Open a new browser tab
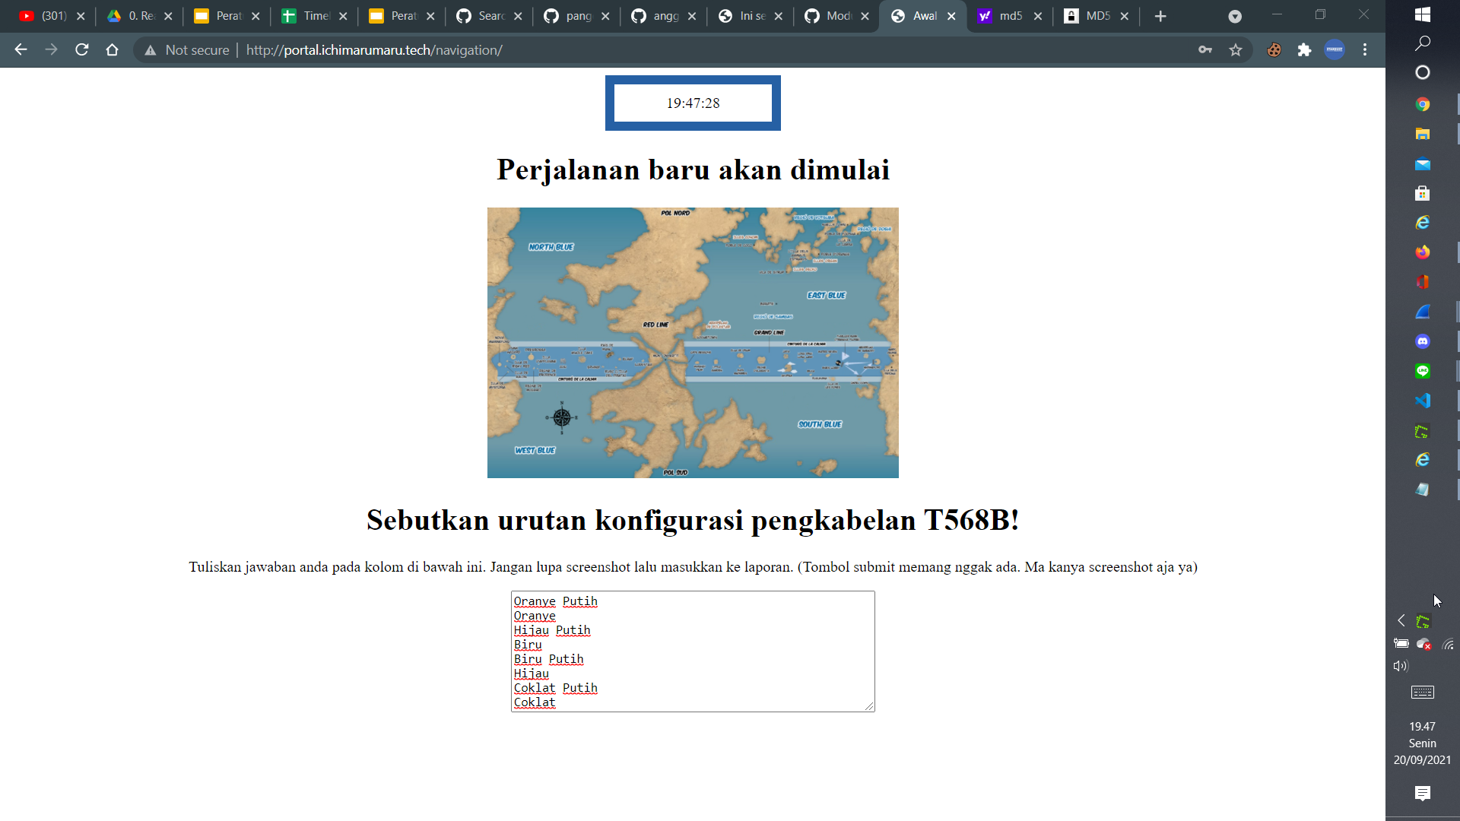 pyautogui.click(x=1160, y=16)
